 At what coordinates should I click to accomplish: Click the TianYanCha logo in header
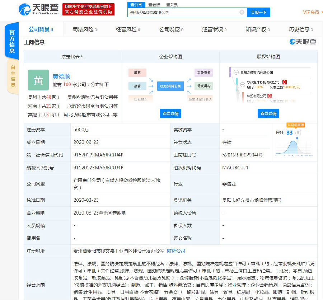[x=39, y=9]
